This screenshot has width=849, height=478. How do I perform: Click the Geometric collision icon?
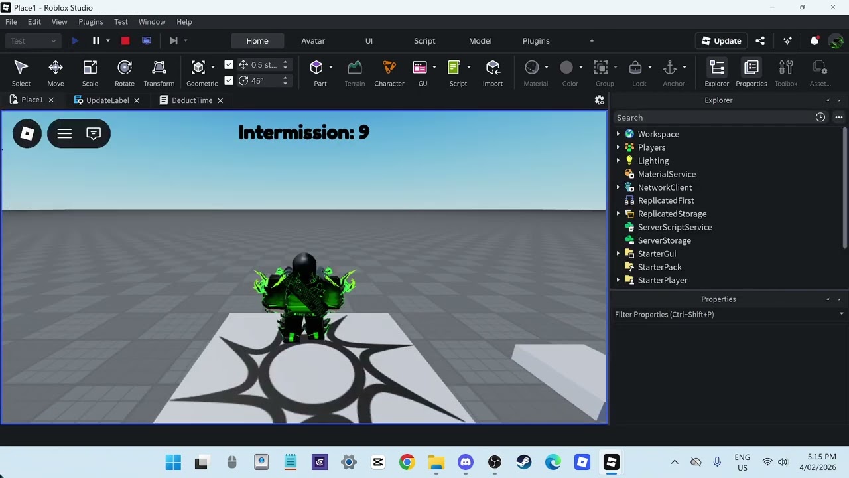198,67
